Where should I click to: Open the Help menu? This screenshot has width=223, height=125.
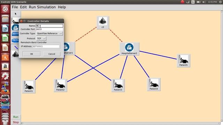[62, 7]
